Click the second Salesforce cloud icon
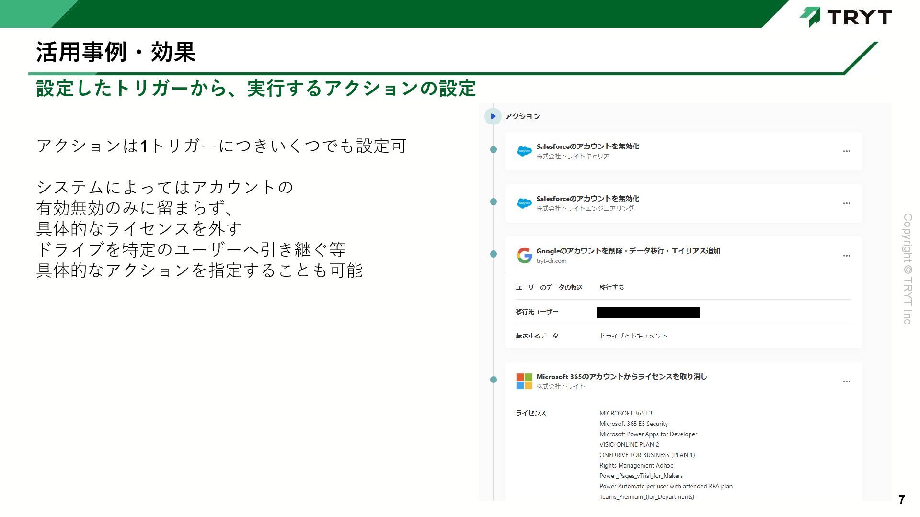The width and height of the screenshot is (920, 517). 524,203
